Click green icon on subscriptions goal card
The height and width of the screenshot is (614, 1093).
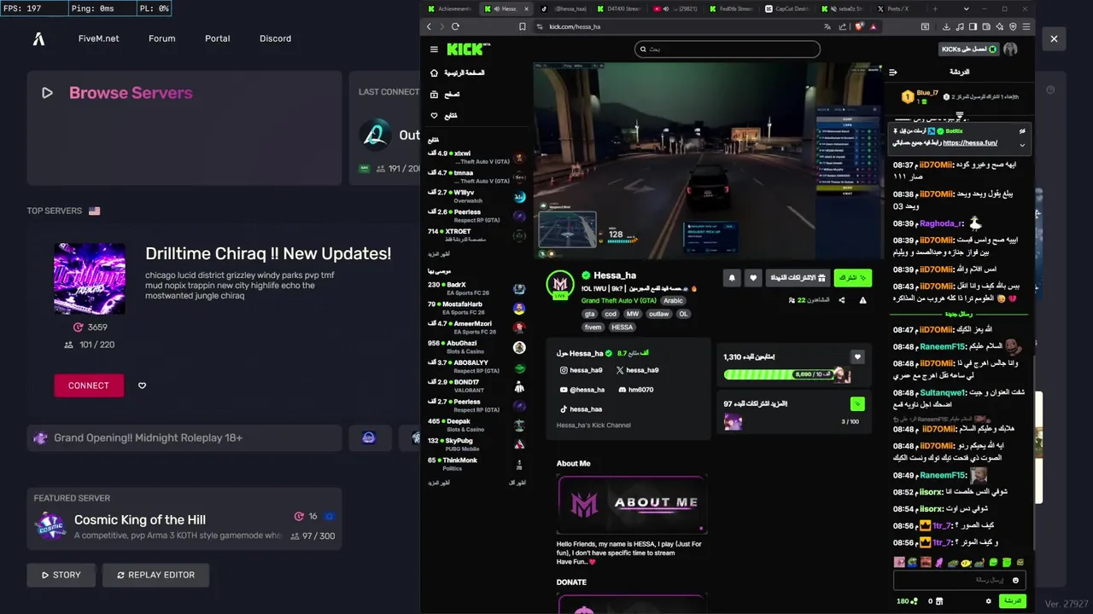[857, 403]
